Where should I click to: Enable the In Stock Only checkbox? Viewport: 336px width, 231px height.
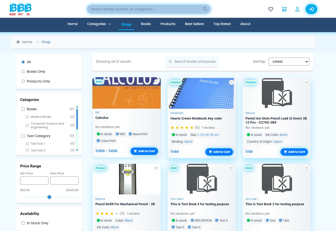click(x=23, y=223)
